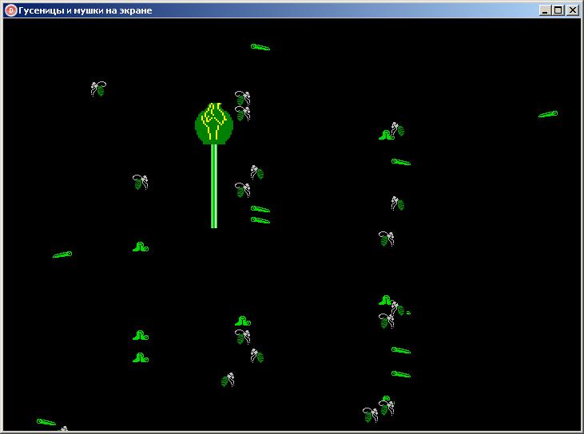The image size is (584, 434).
Task: Click the fly nearest the window's upper-left corner
Action: [99, 89]
